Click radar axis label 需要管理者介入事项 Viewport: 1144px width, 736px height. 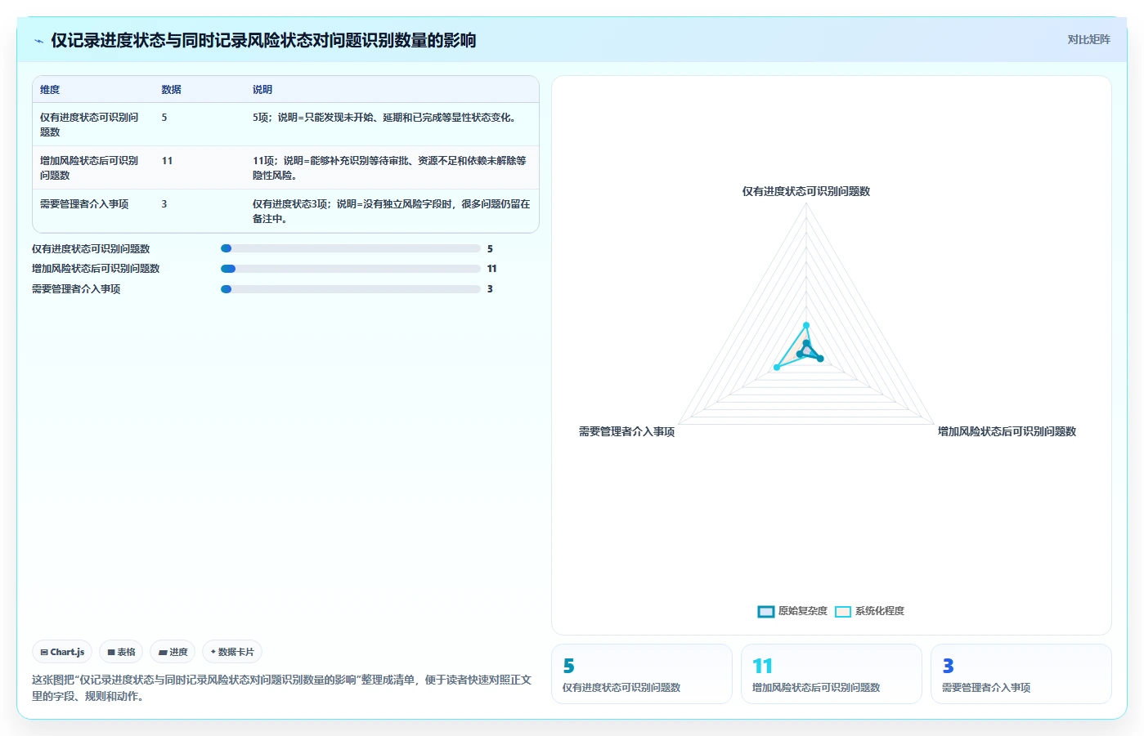(626, 431)
